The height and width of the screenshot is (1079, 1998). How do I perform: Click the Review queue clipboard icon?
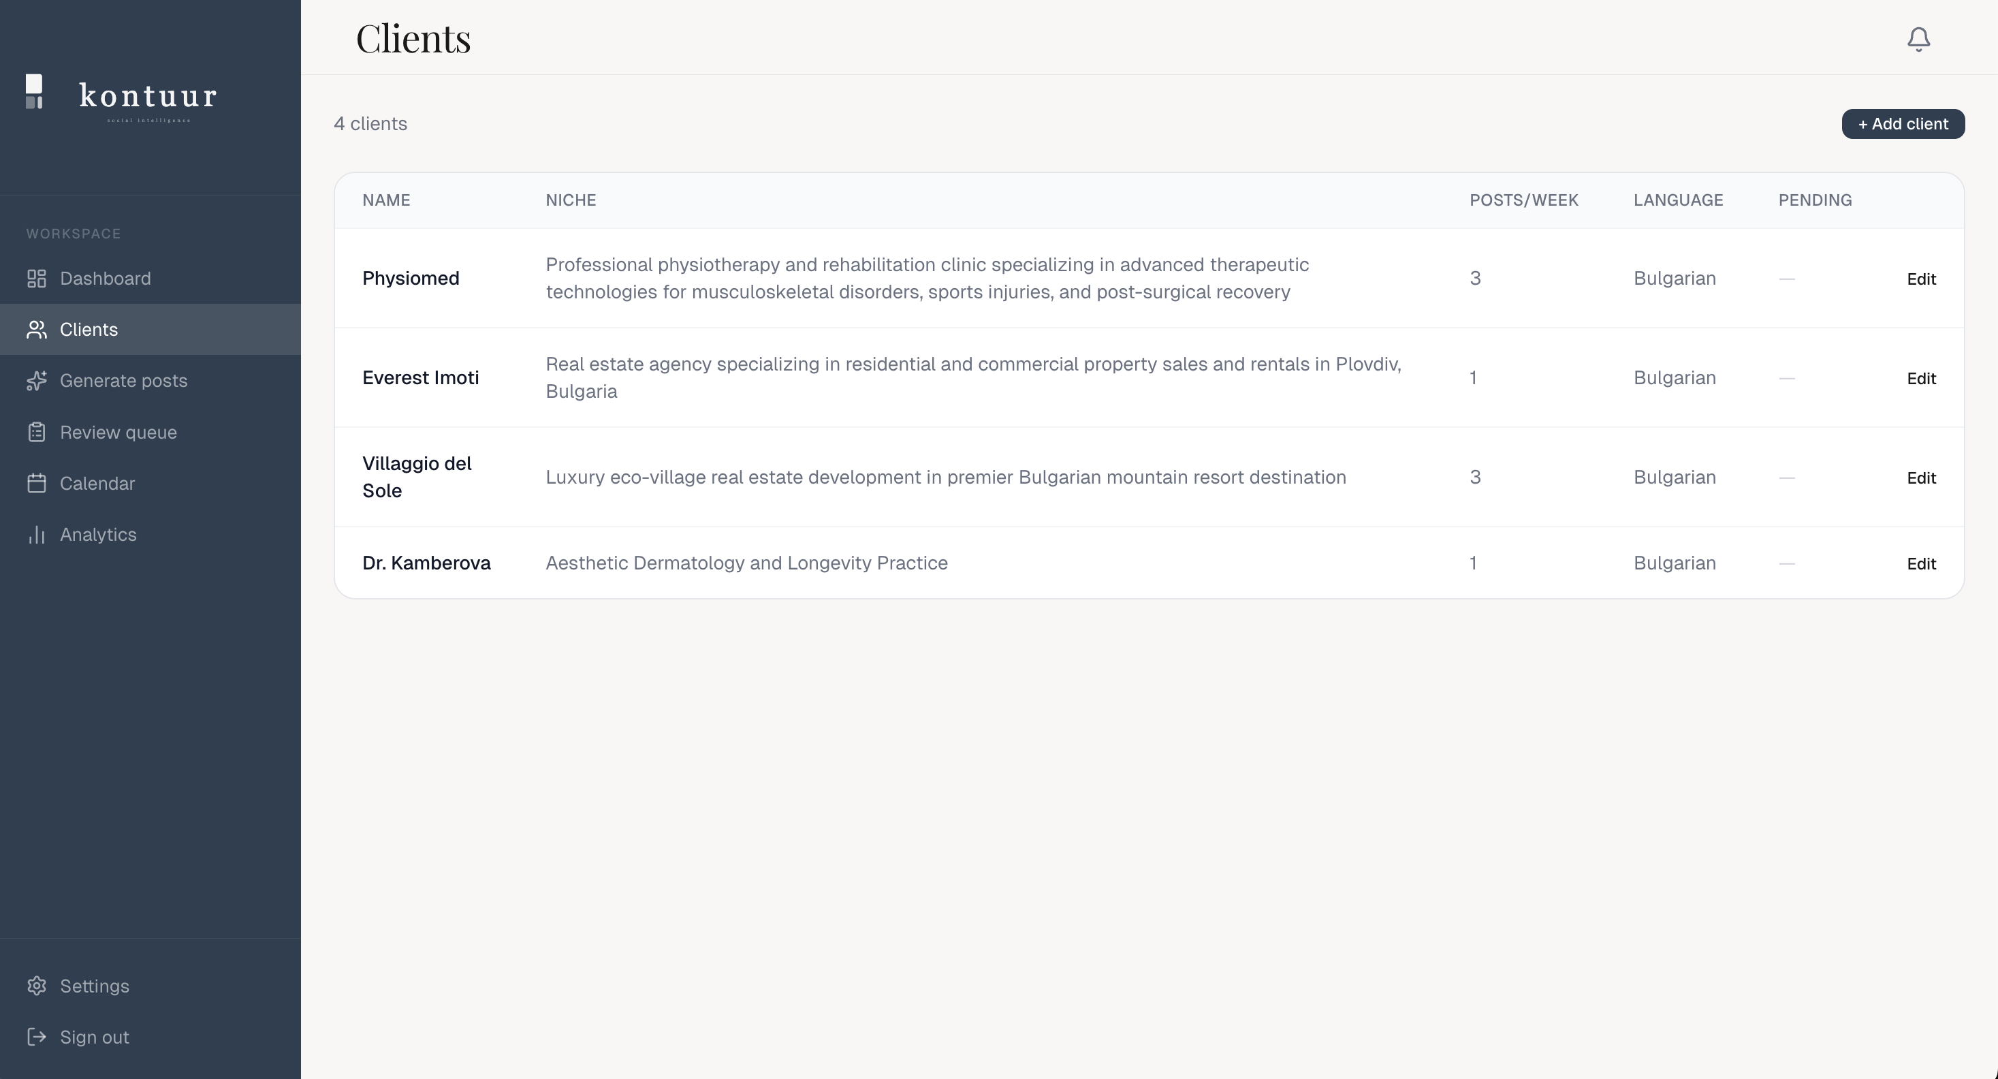pyautogui.click(x=37, y=432)
